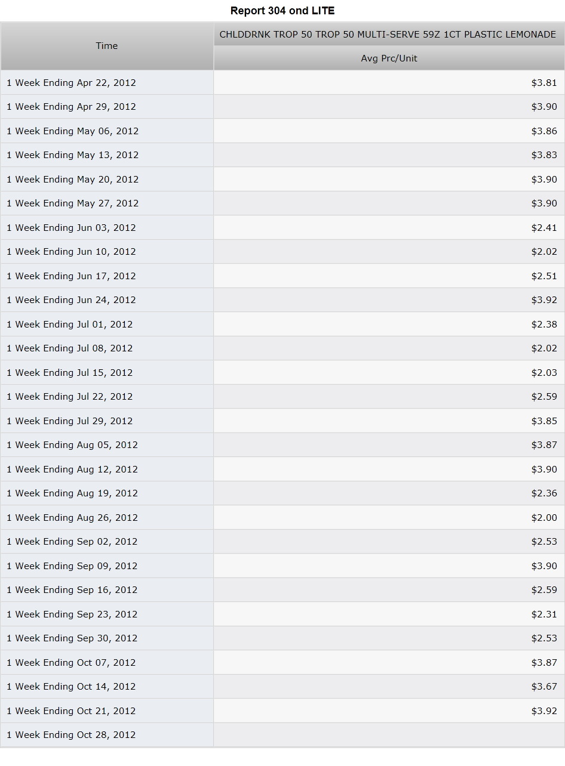Select the CHLDDRNK TROP 50 LEMONADE product header

(389, 35)
